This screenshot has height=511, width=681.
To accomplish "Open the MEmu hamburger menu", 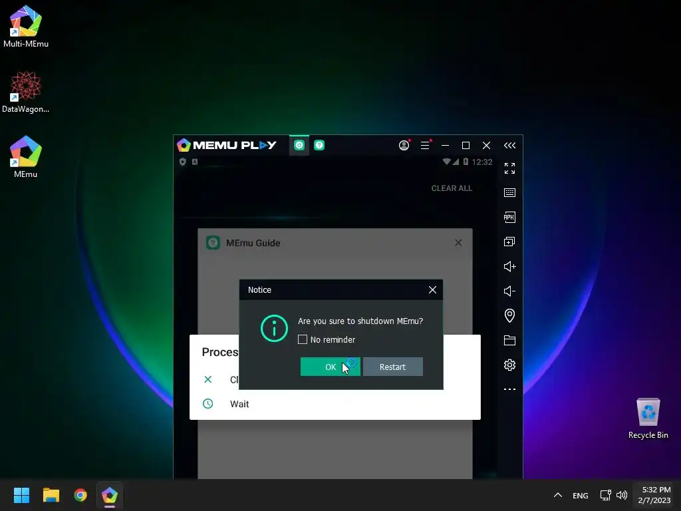I will point(426,145).
